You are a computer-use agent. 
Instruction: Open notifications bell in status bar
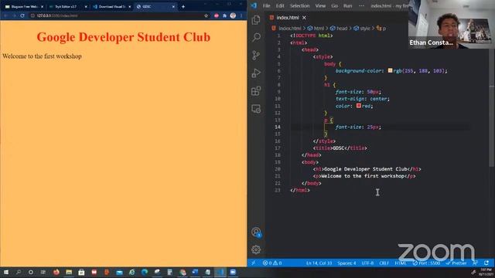(486, 263)
